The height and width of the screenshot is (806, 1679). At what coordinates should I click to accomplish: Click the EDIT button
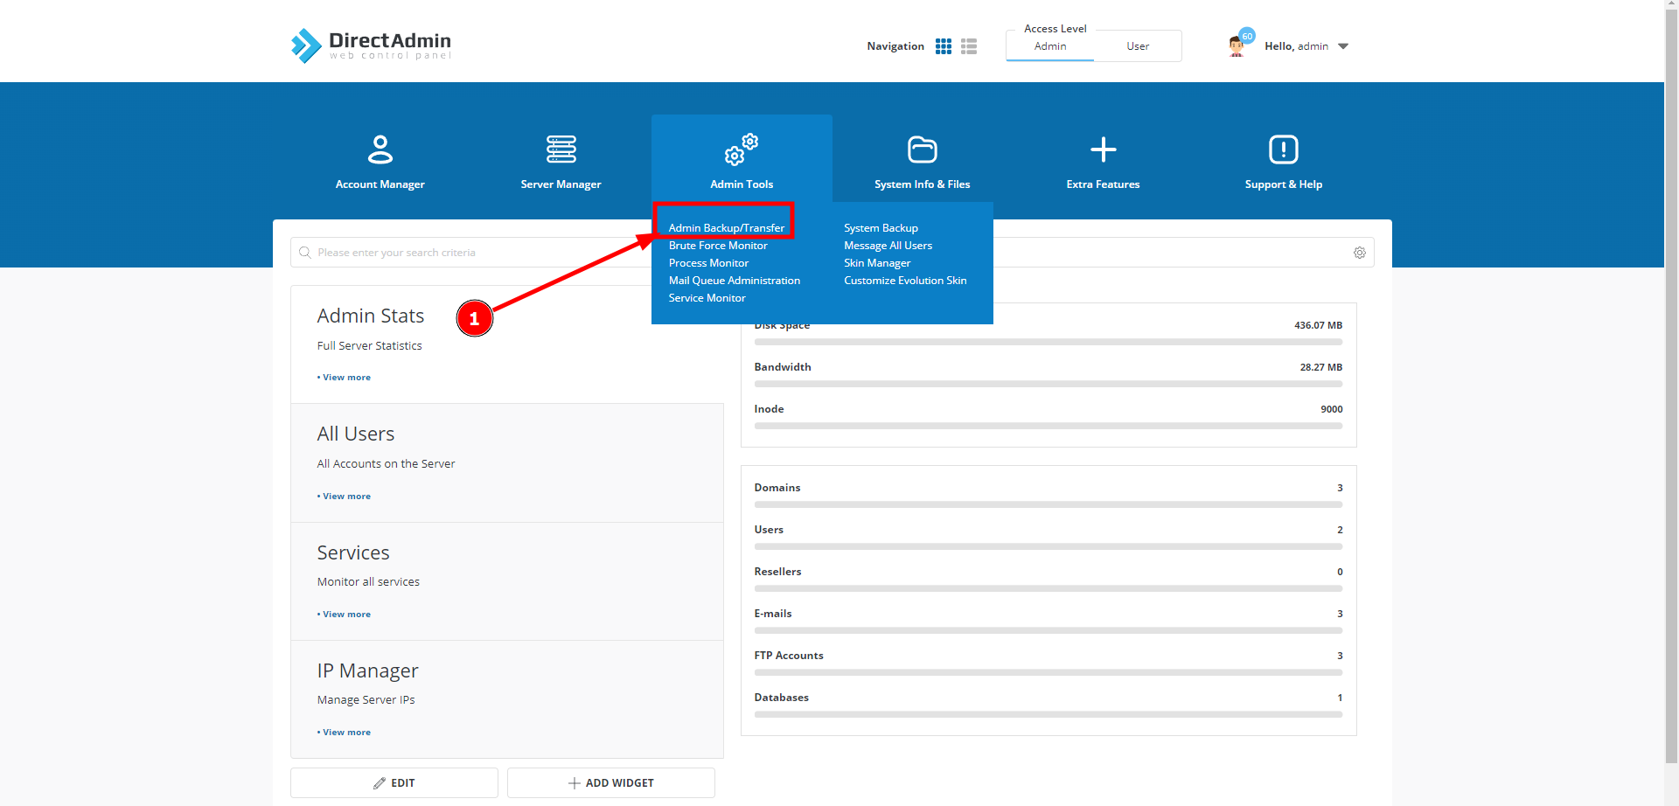coord(394,782)
